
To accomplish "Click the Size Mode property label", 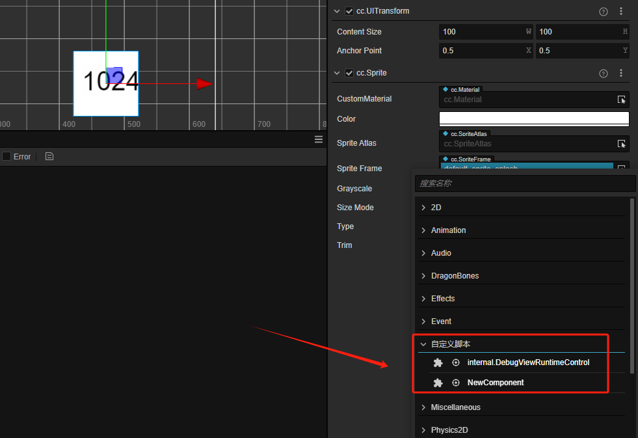I will click(355, 208).
